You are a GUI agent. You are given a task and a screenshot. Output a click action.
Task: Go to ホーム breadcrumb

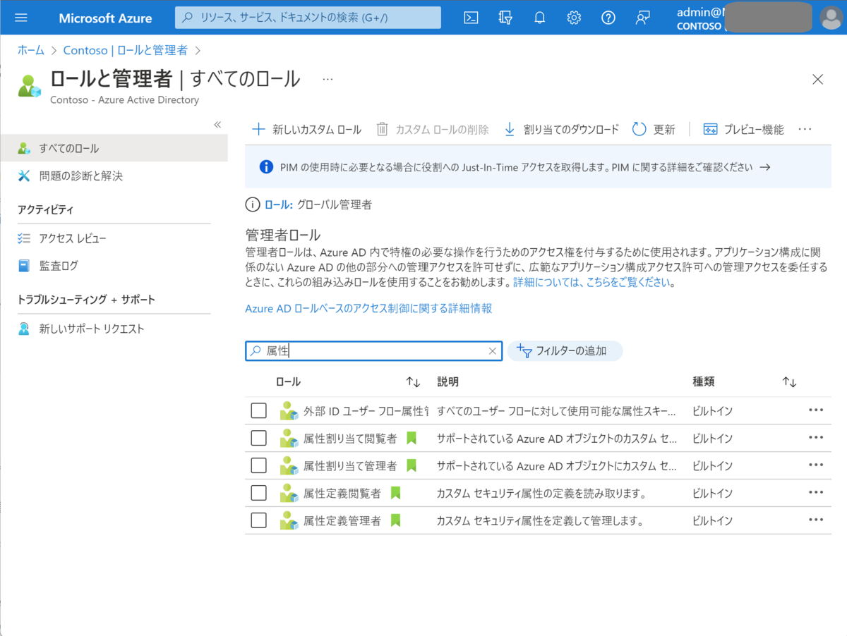[x=30, y=50]
